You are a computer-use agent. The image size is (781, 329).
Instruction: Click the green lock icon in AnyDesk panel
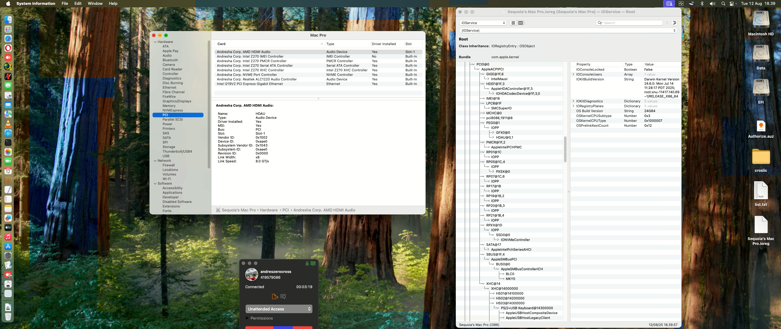coord(307,264)
